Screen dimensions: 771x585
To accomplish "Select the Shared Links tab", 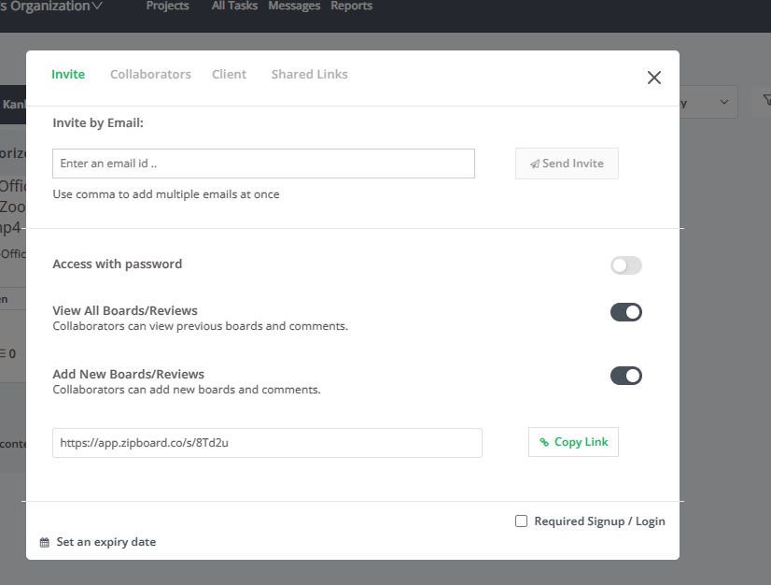I will pyautogui.click(x=309, y=75).
